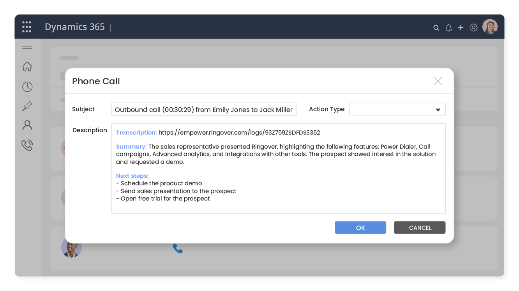
Task: Open Recent items clock icon
Action: [27, 87]
